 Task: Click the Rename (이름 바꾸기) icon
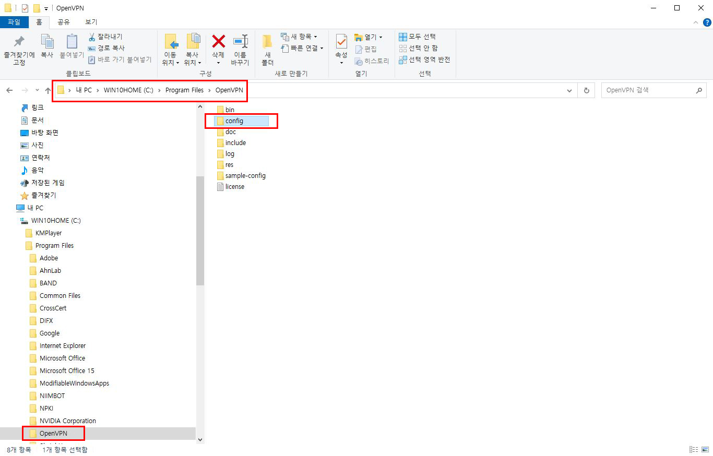[x=240, y=42]
